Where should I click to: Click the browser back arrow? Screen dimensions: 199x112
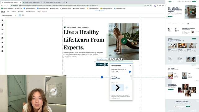pos(2,6)
